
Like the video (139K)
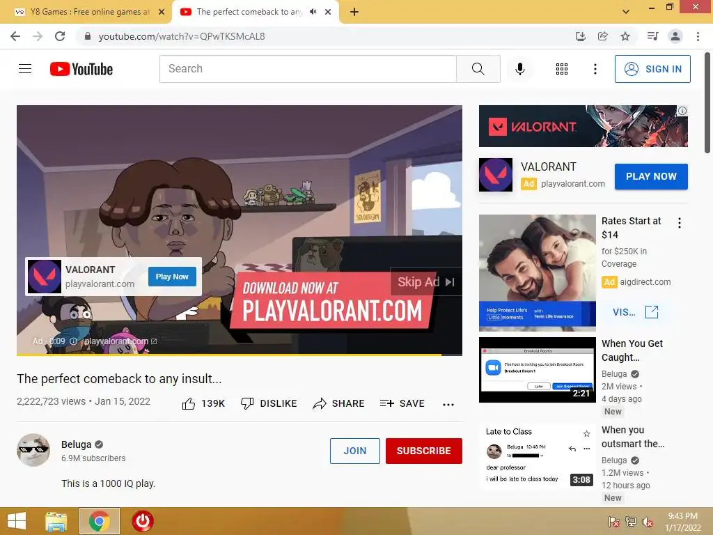pos(203,403)
